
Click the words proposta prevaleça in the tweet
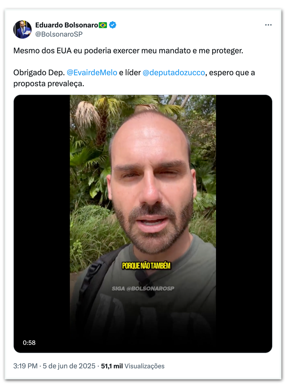coord(48,84)
